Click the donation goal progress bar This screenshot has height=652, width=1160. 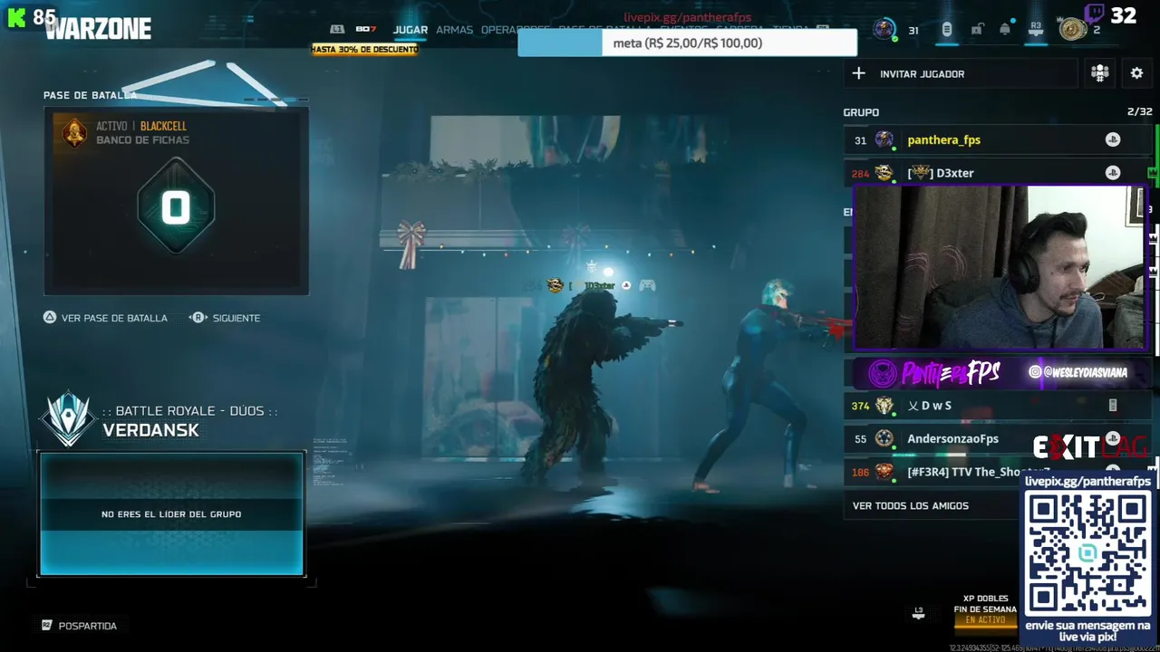[x=687, y=43]
